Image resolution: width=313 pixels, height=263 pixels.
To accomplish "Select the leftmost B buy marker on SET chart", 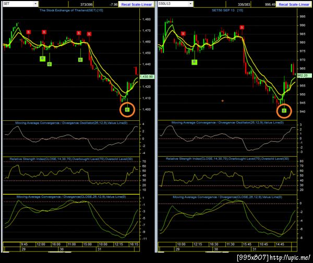I will click(42, 58).
